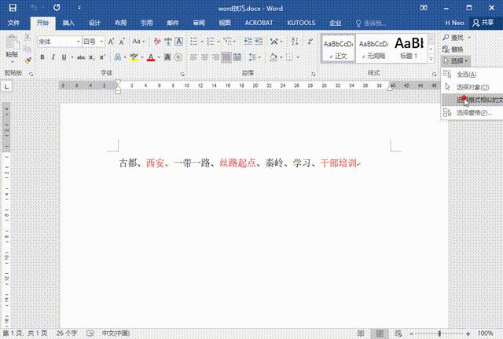Open Line and Paragraph Spacing menu
503x339 pixels.
coord(252,57)
